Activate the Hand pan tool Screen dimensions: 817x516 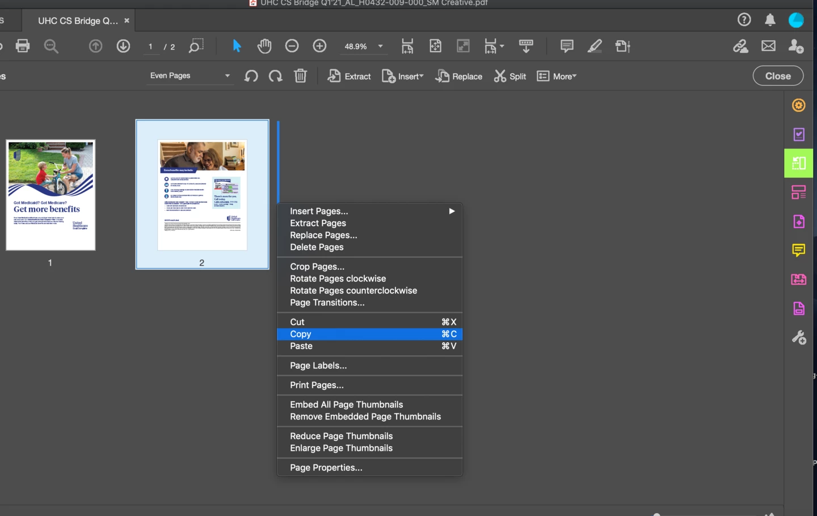(264, 46)
